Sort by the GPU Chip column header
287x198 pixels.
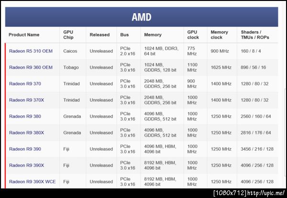pos(68,35)
